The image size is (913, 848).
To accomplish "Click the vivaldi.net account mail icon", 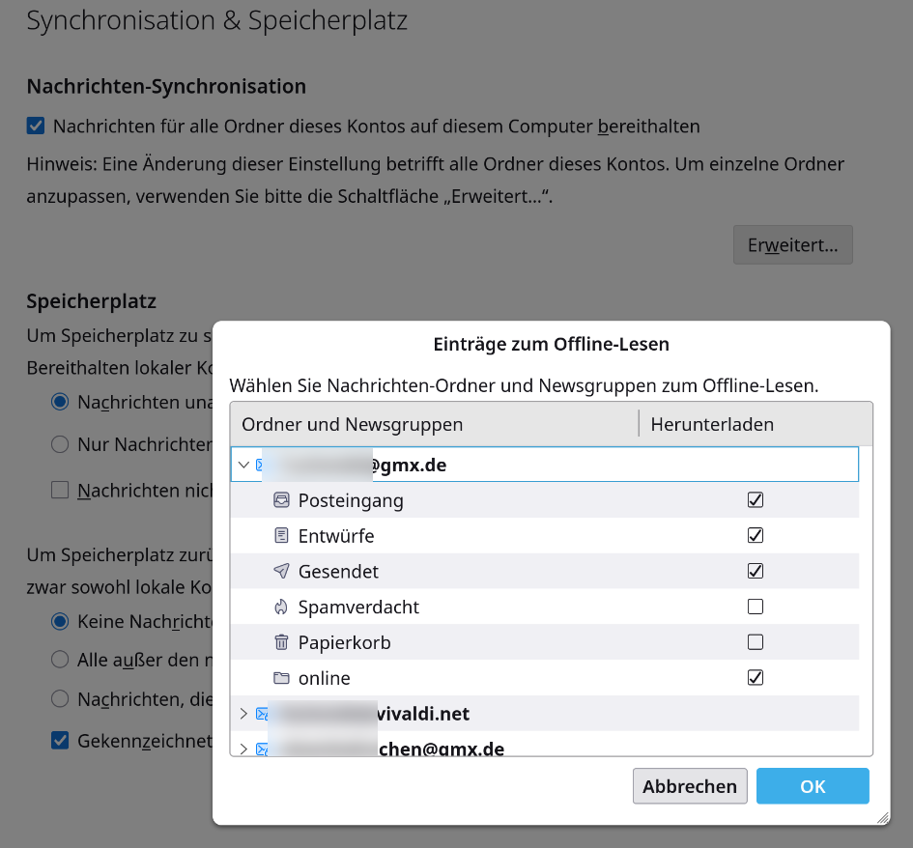I will point(262,714).
